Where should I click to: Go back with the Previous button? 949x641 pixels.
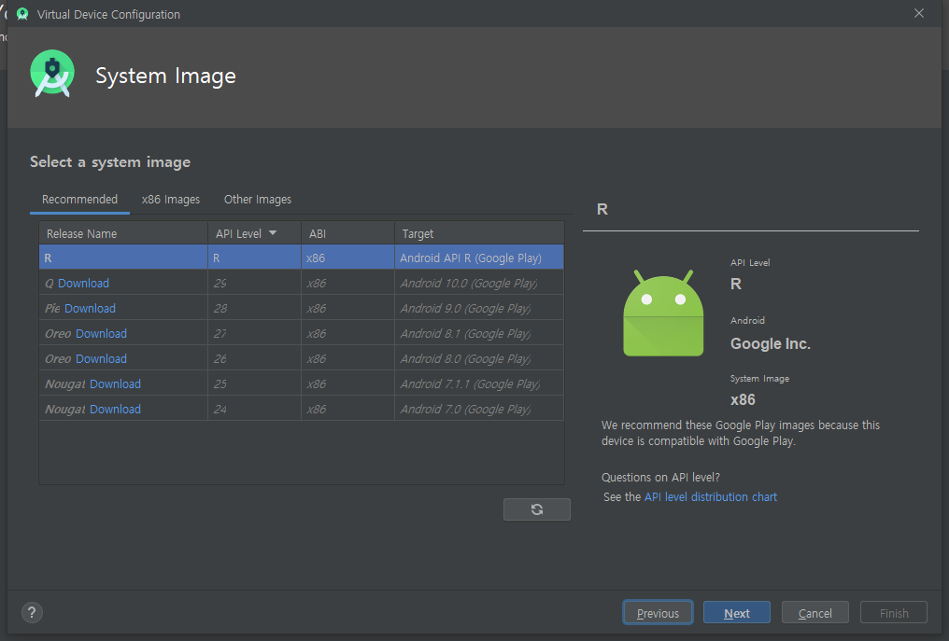(x=658, y=613)
